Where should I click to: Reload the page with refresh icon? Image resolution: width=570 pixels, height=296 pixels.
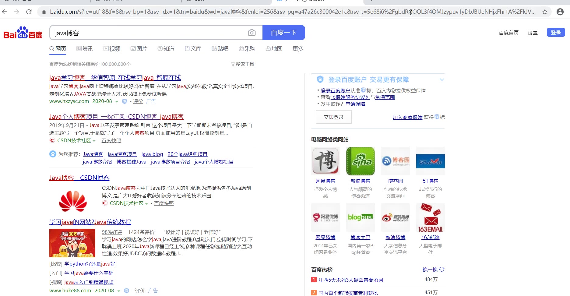(29, 12)
